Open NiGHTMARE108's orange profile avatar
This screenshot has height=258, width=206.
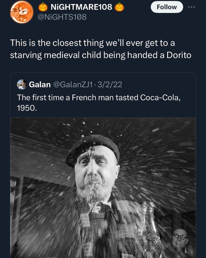(x=22, y=12)
